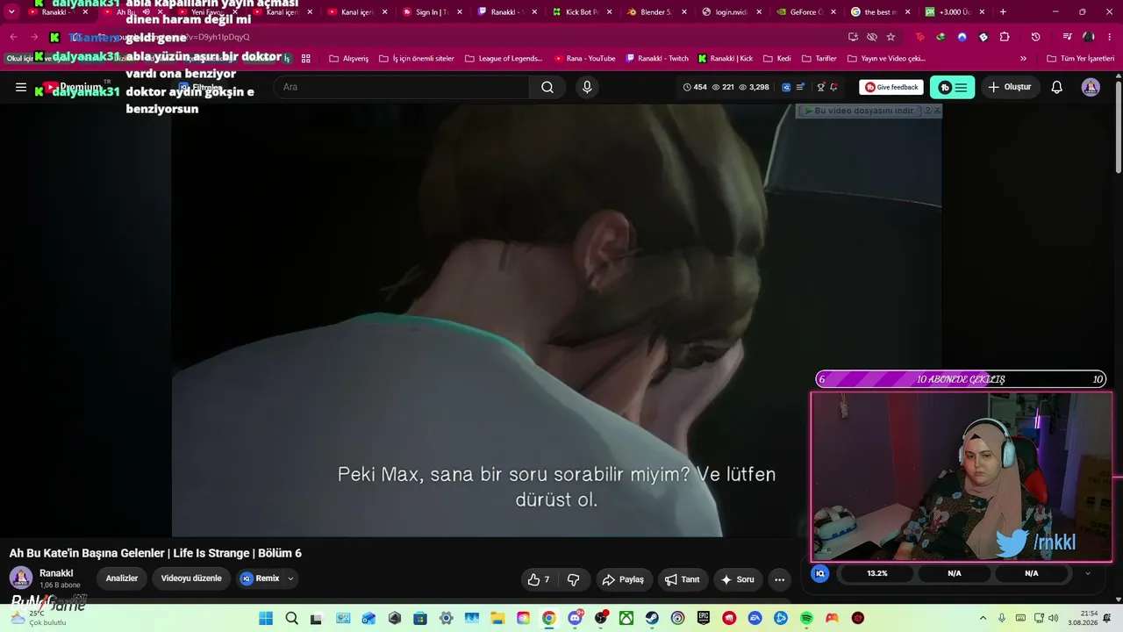Viewport: 1123px width, 632px height.
Task: Expand the hidden bookmarks overflow chevron
Action: pyautogui.click(x=1023, y=59)
